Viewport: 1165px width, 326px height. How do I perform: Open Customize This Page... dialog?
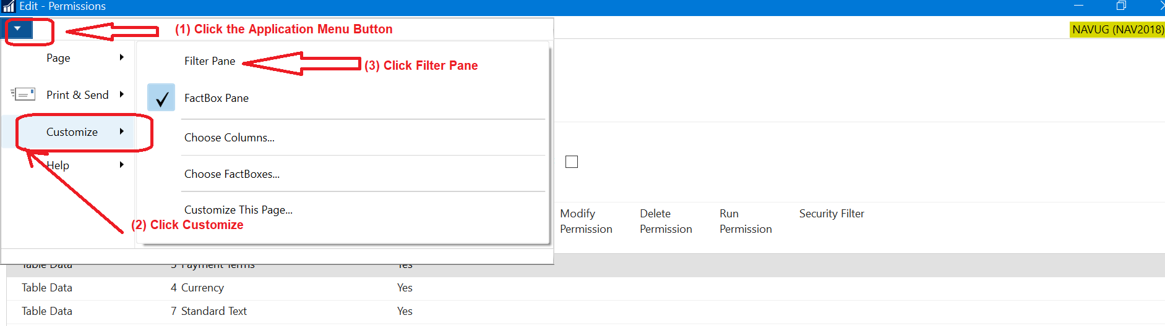(x=238, y=210)
